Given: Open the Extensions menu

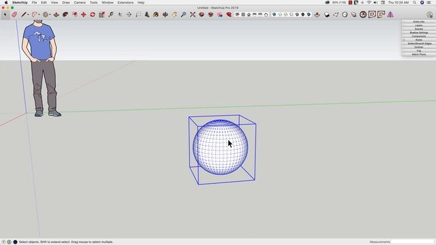Looking at the screenshot, I should click(125, 3).
